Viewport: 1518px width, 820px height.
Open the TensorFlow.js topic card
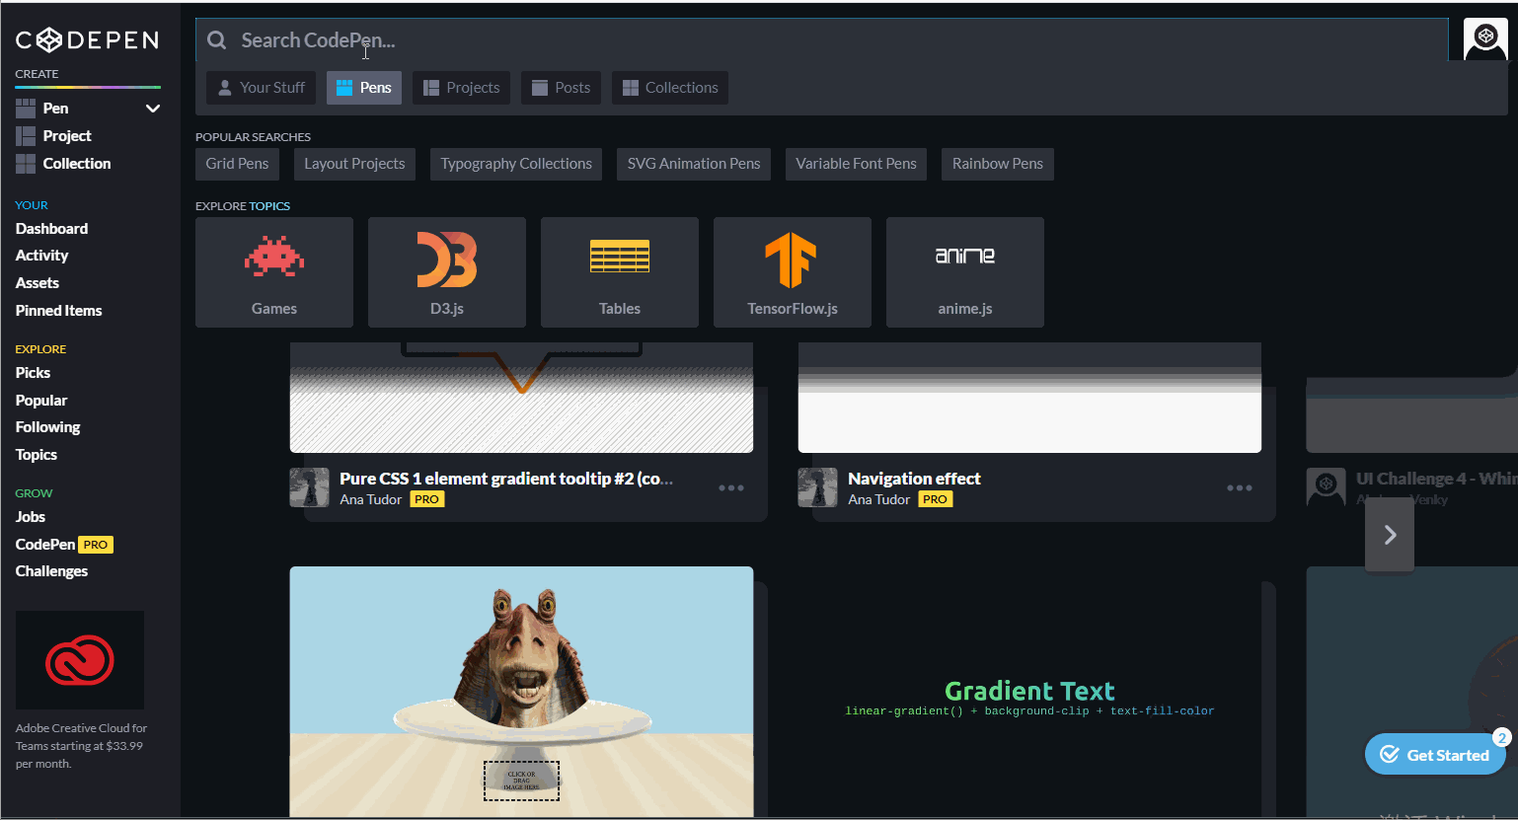click(793, 272)
